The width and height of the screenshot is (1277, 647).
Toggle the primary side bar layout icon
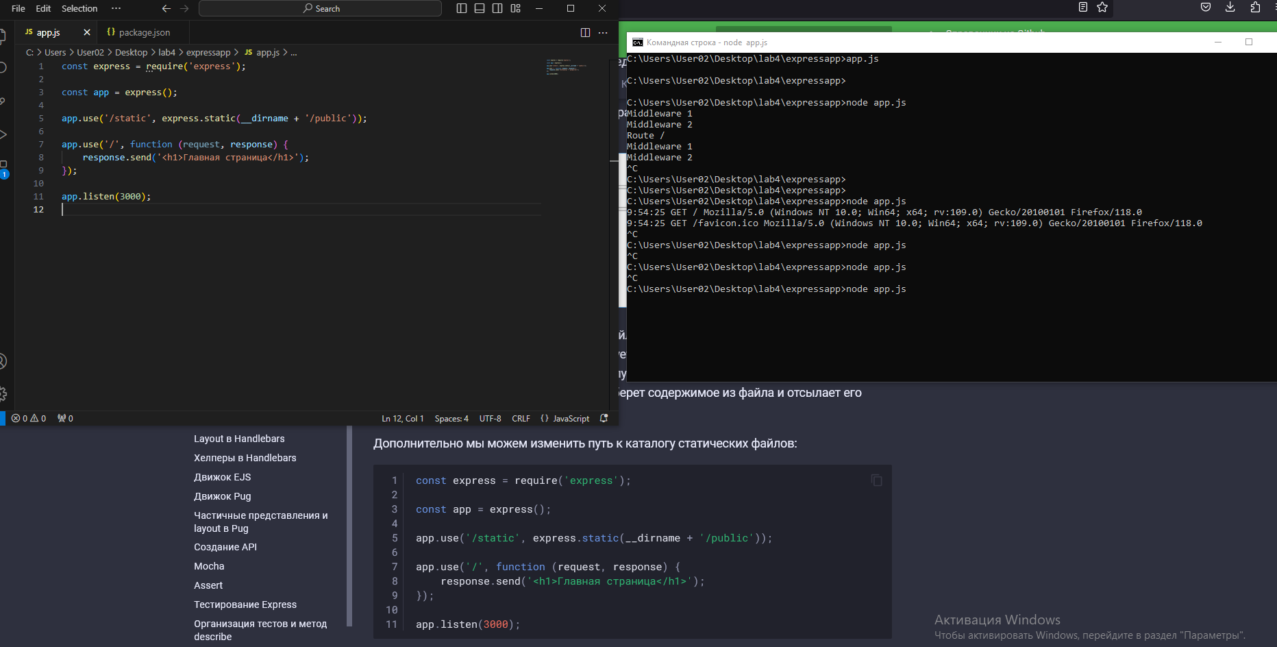[462, 8]
